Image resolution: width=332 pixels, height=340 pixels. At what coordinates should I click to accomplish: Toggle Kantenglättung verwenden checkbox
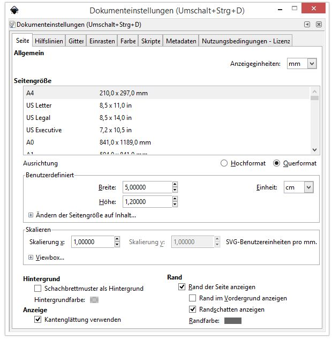pyautogui.click(x=37, y=320)
